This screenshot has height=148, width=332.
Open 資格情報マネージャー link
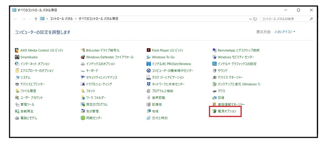click(232, 104)
